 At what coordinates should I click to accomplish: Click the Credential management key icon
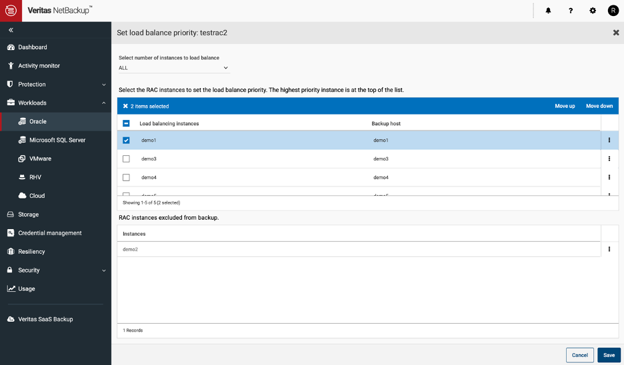(11, 232)
